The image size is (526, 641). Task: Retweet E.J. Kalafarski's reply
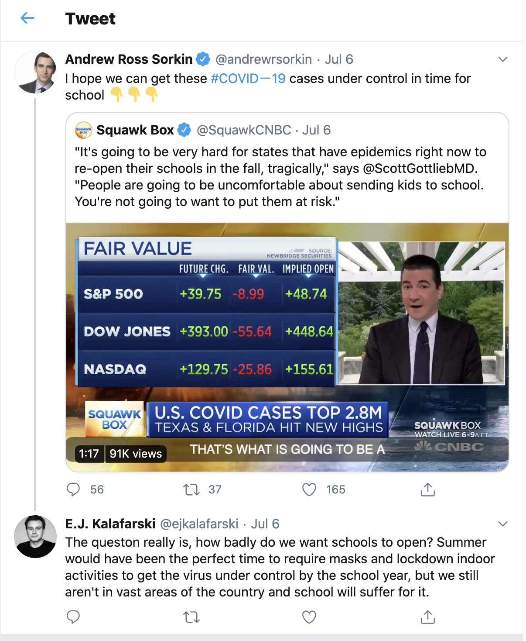[191, 617]
